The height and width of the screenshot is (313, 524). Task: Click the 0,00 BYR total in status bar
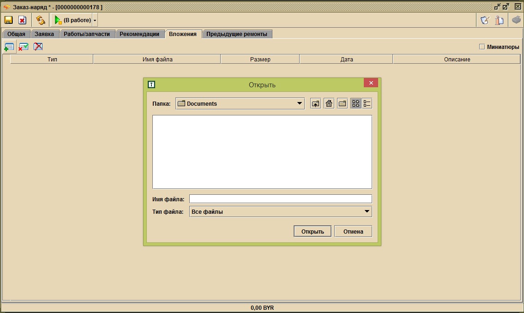click(262, 307)
